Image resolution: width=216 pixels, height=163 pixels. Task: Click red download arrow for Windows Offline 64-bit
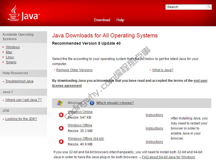61,142
